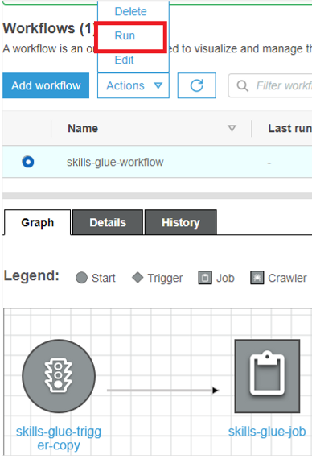This screenshot has height=459, width=312.
Task: Choose Edit from the Actions menu
Action: click(x=125, y=60)
